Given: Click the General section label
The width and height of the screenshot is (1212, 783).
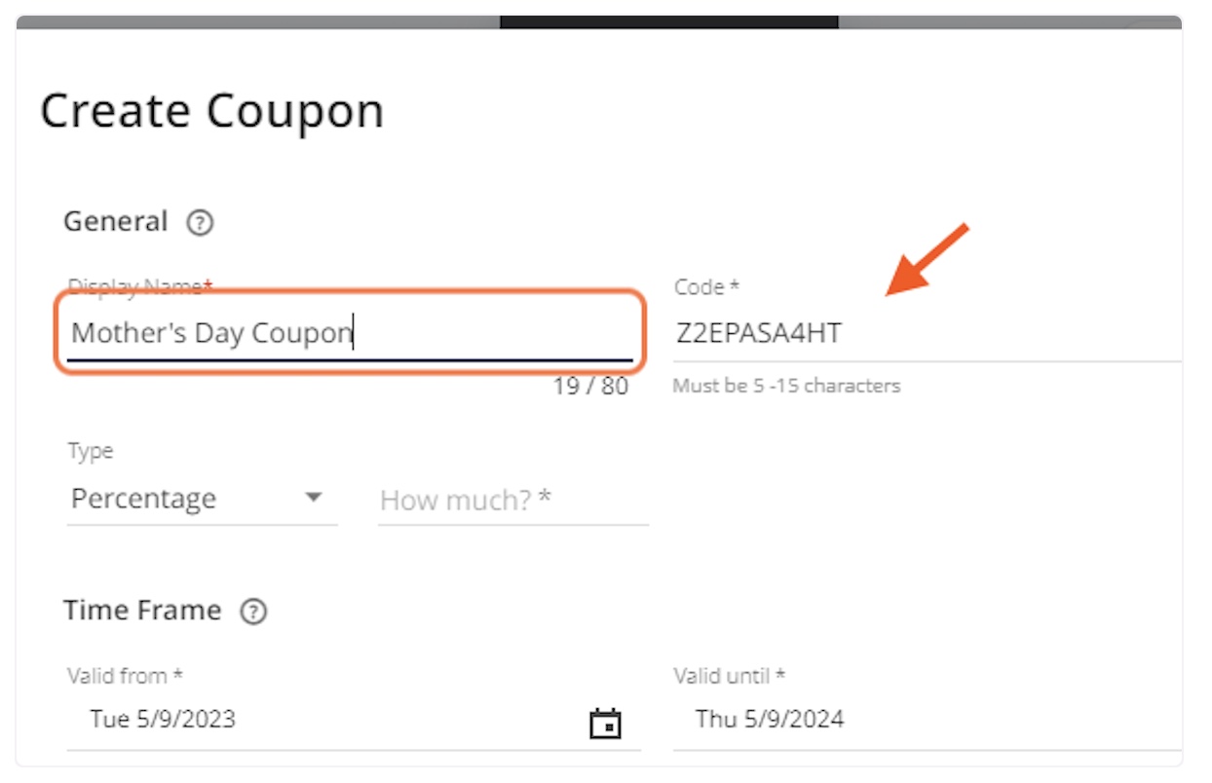Looking at the screenshot, I should 116,222.
